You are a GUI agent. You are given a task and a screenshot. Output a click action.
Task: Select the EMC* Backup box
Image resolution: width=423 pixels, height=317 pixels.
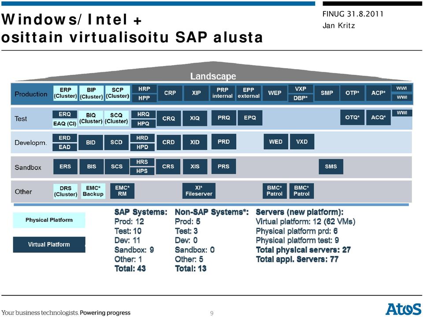[x=93, y=191]
